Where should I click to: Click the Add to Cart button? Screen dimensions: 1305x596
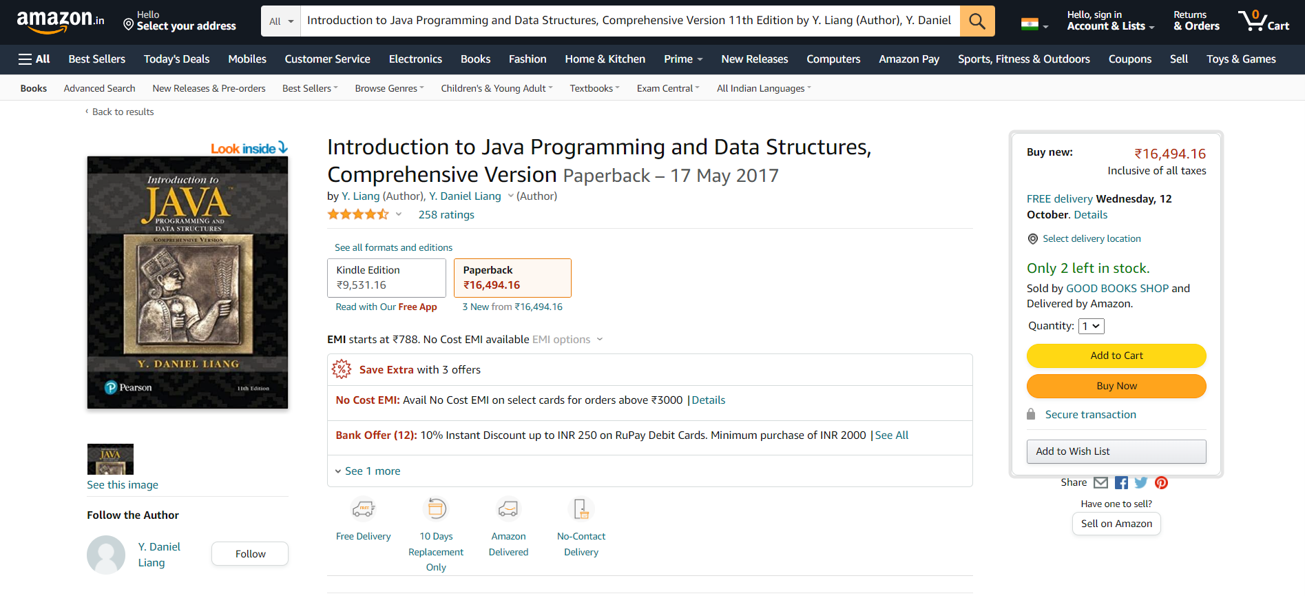[1116, 356]
